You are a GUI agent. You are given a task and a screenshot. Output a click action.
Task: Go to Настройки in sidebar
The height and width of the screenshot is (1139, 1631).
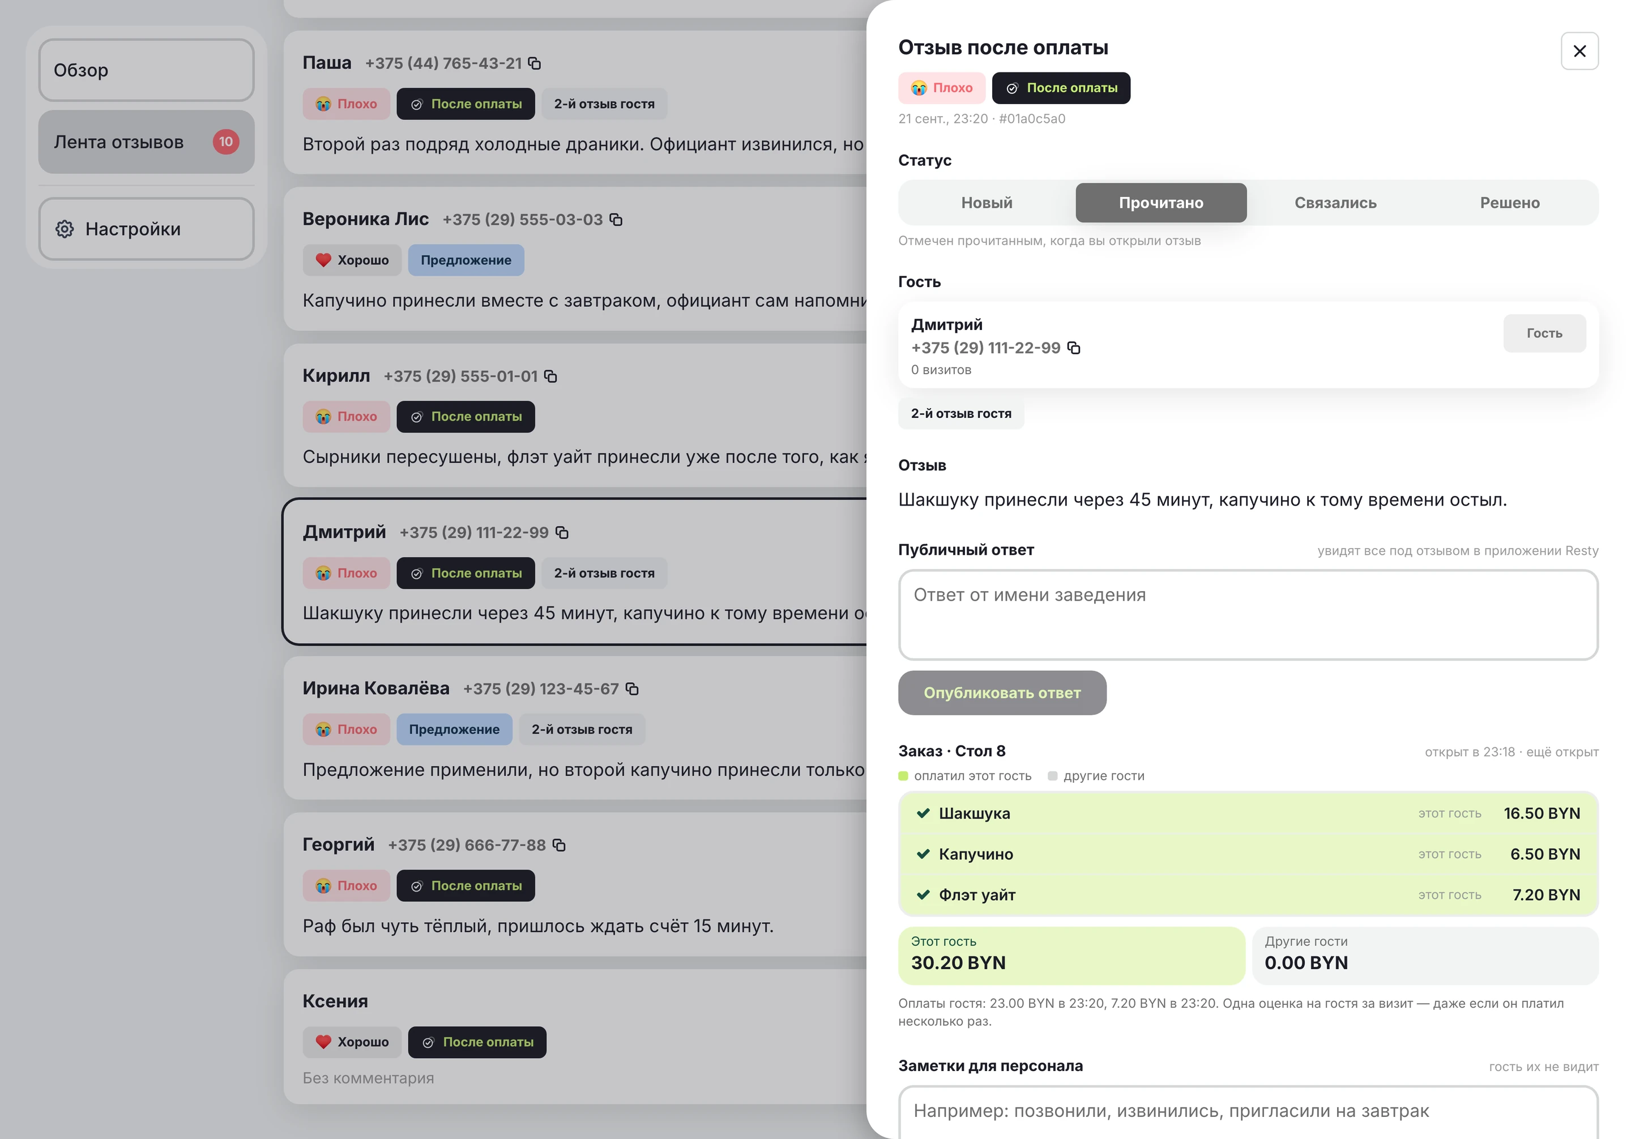point(146,229)
